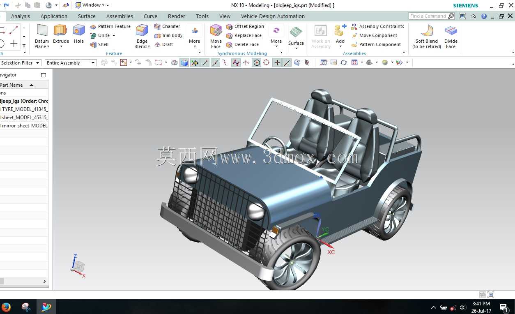Image resolution: width=515 pixels, height=314 pixels.
Task: Toggle the Enable Snap Point icon
Action: pos(195,62)
